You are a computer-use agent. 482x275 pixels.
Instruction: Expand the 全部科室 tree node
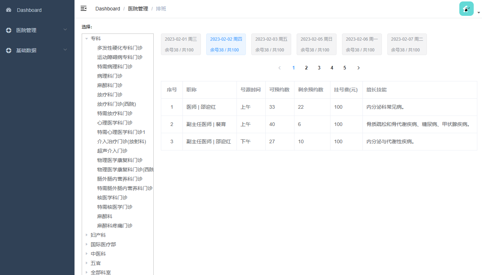coord(86,272)
